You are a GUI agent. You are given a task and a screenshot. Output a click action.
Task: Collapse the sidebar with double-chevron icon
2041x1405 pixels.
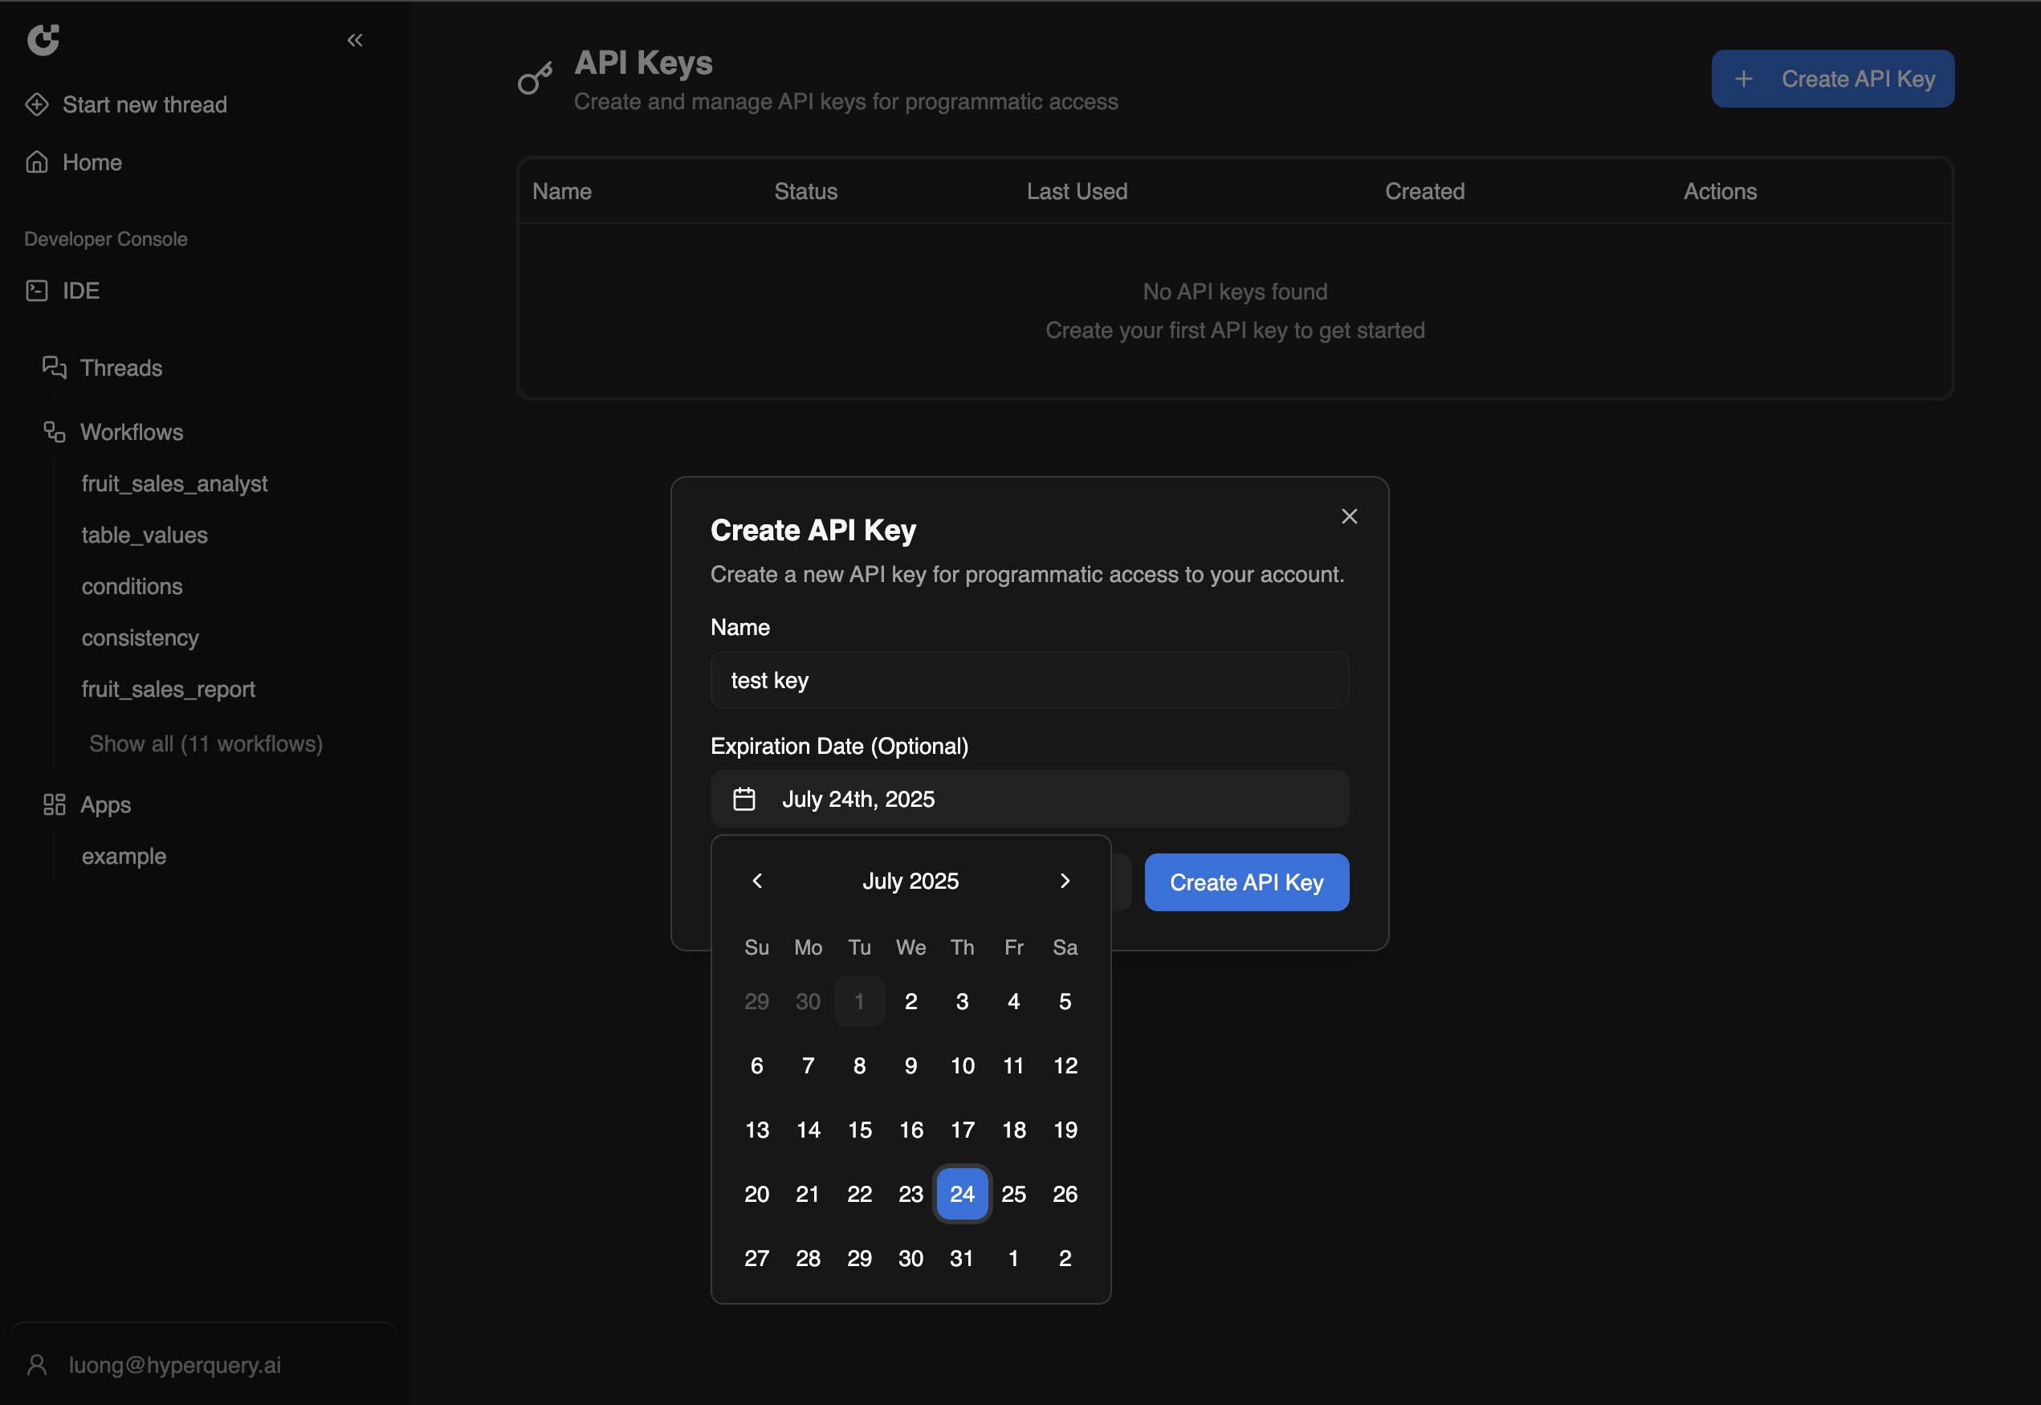[x=355, y=39]
